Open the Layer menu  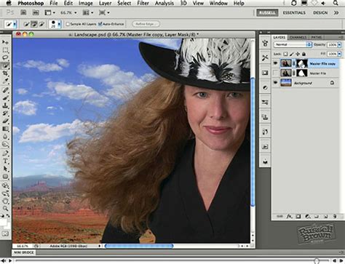[106, 3]
